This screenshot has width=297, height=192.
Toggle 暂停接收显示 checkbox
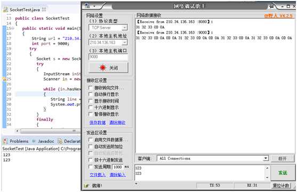(x=91, y=114)
